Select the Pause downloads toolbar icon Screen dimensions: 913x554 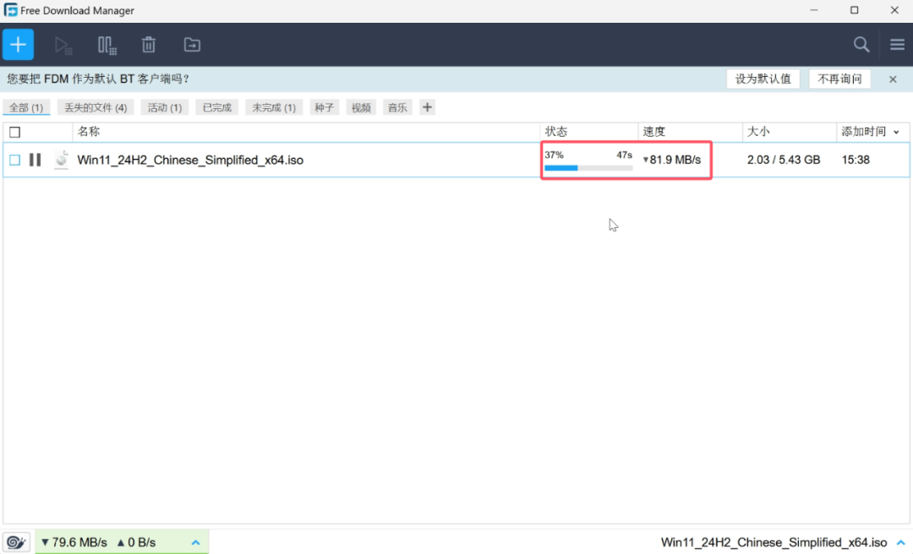pyautogui.click(x=106, y=44)
